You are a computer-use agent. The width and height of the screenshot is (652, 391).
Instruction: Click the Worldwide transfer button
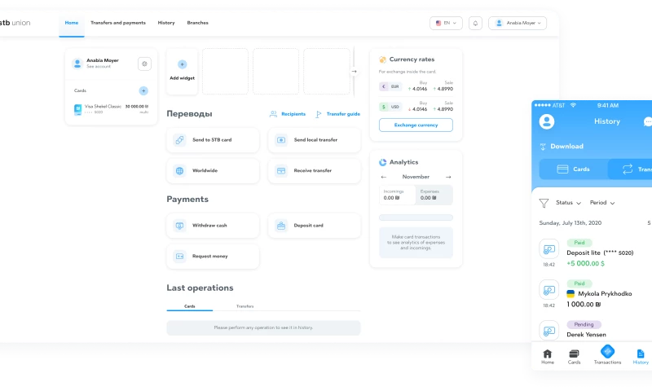click(x=213, y=171)
